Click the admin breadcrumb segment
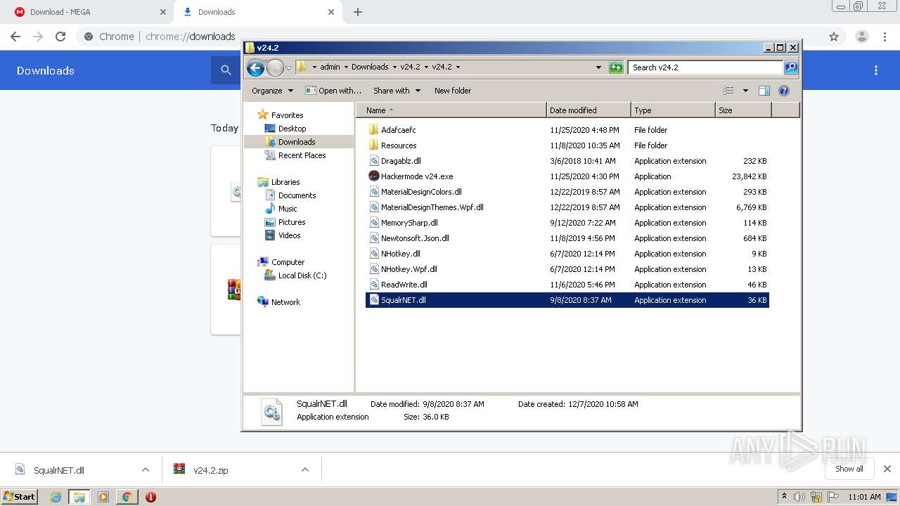This screenshot has height=506, width=900. point(330,67)
